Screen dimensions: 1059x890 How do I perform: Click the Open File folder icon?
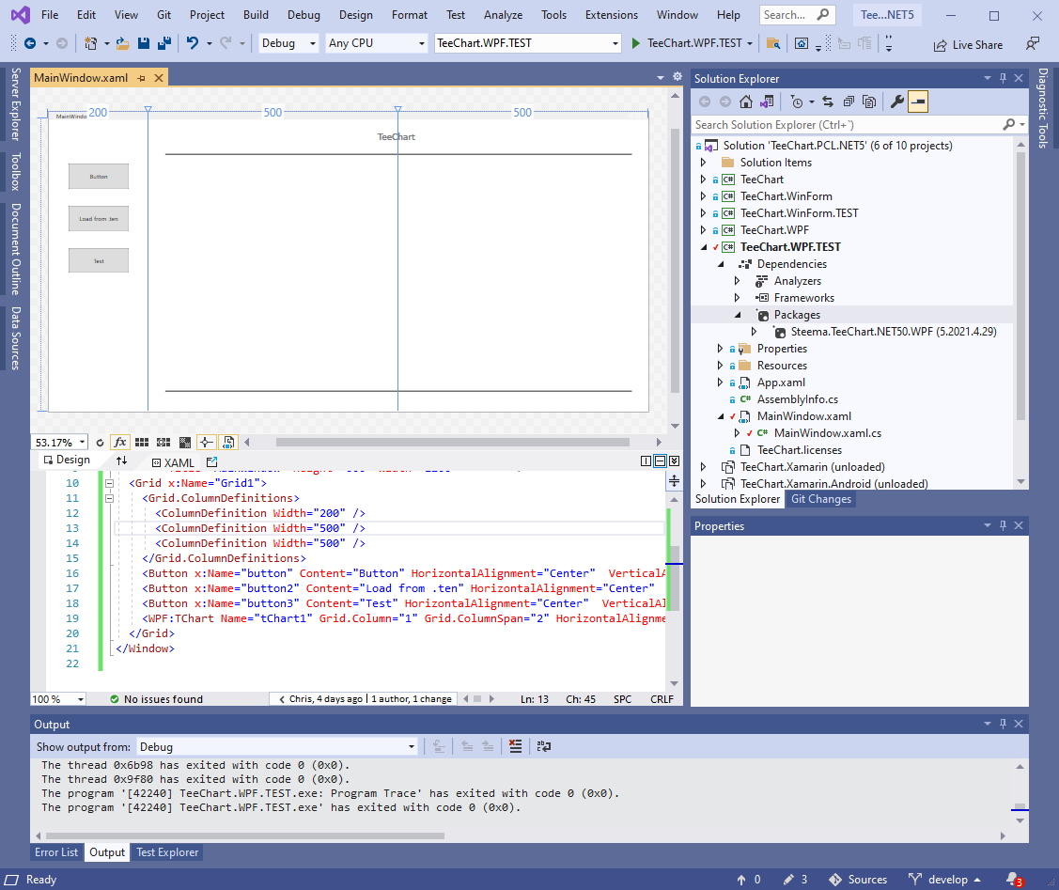[122, 43]
